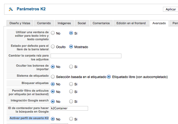Click the Aplicar button

point(171,9)
